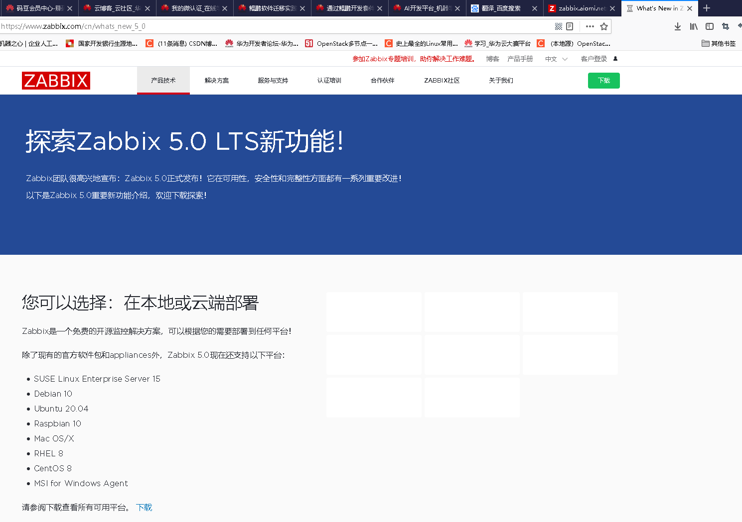Open the (11条消息) CSDN博 bookmark
The height and width of the screenshot is (522, 742).
[181, 44]
